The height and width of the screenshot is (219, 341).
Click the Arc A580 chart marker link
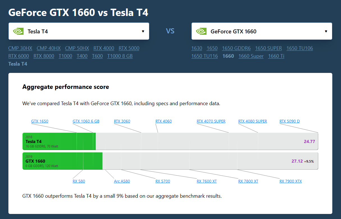tap(122, 181)
